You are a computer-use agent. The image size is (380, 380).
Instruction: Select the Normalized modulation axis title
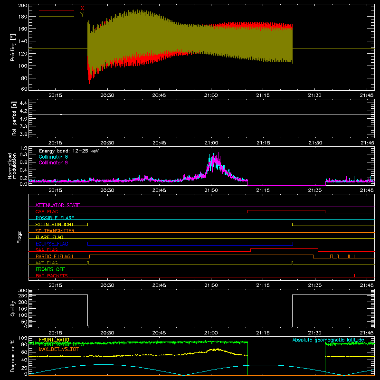coord(12,166)
